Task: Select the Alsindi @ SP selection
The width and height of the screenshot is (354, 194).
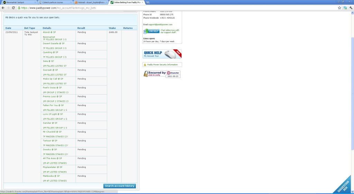Action: coord(49,32)
